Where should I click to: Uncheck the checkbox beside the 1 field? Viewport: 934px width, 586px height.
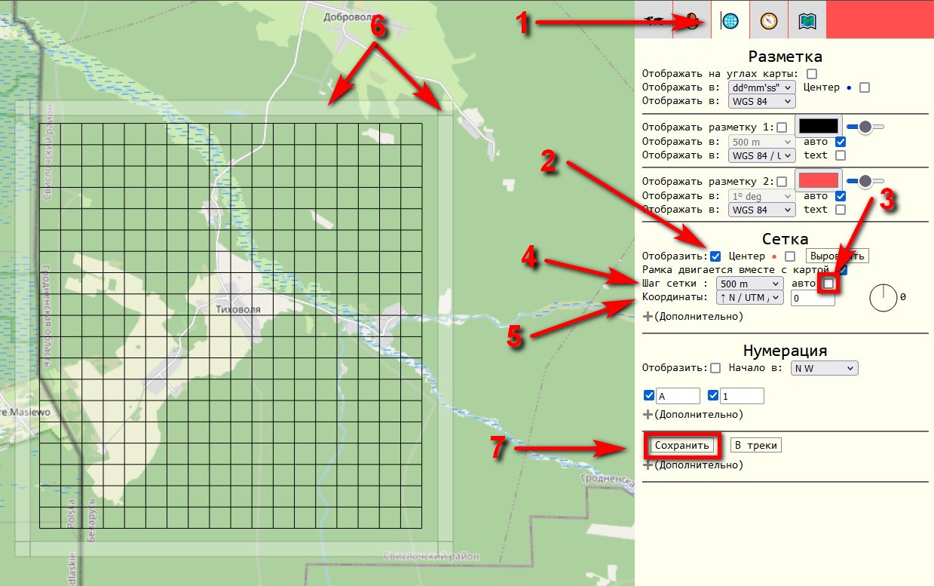point(713,396)
